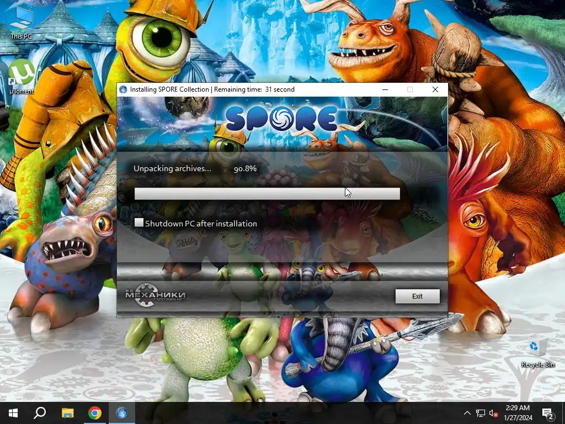The image size is (565, 424).
Task: Launch Google Chrome from the taskbar
Action: click(x=94, y=413)
